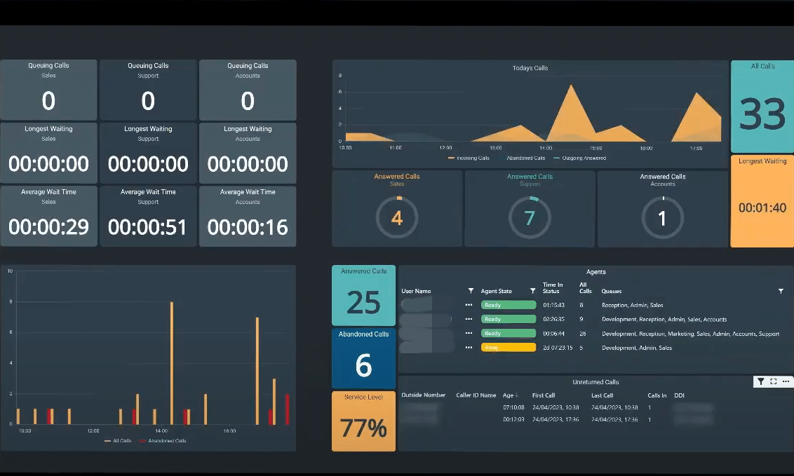Click the Away status pill
Screen dimensions: 794x476
point(507,347)
